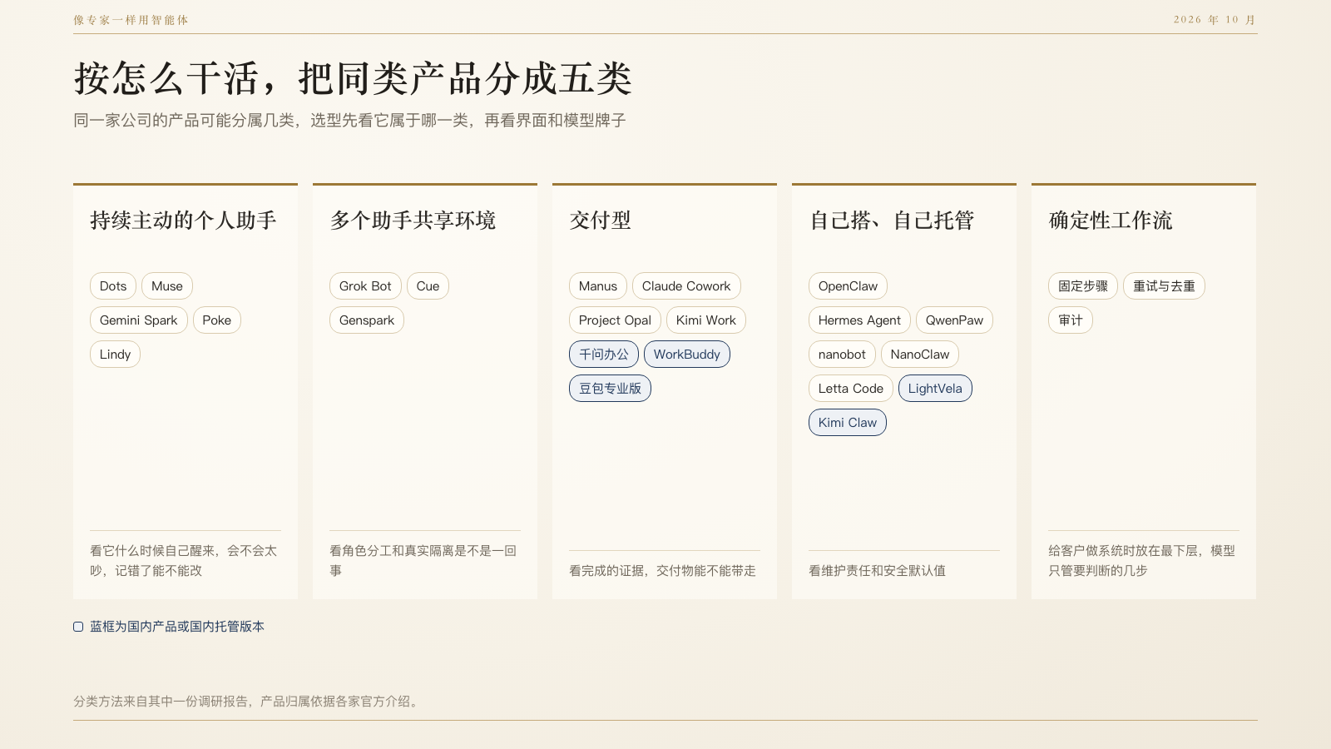Select the Kimi Work chip
The height and width of the screenshot is (749, 1331).
[706, 320]
